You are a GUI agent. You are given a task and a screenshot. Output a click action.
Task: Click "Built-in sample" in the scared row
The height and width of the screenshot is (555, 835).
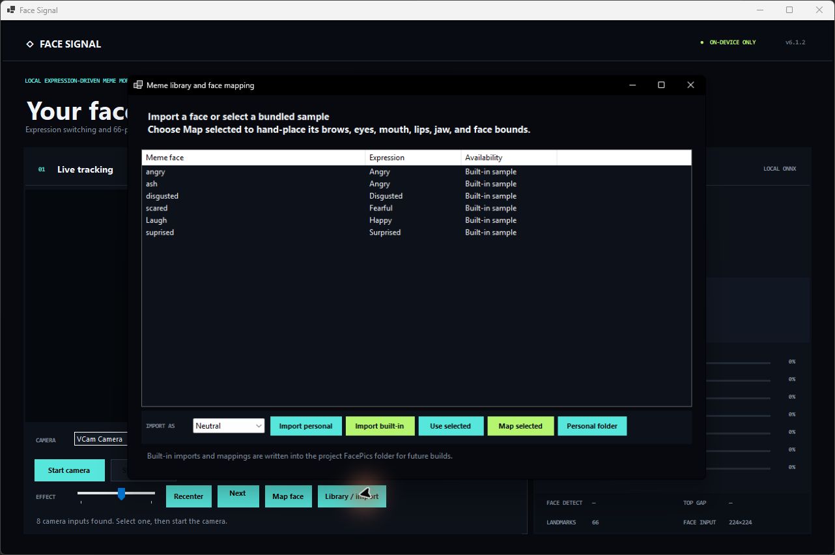[x=490, y=208]
